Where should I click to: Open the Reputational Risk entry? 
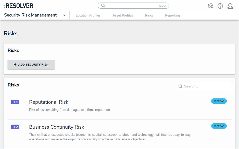click(x=49, y=102)
